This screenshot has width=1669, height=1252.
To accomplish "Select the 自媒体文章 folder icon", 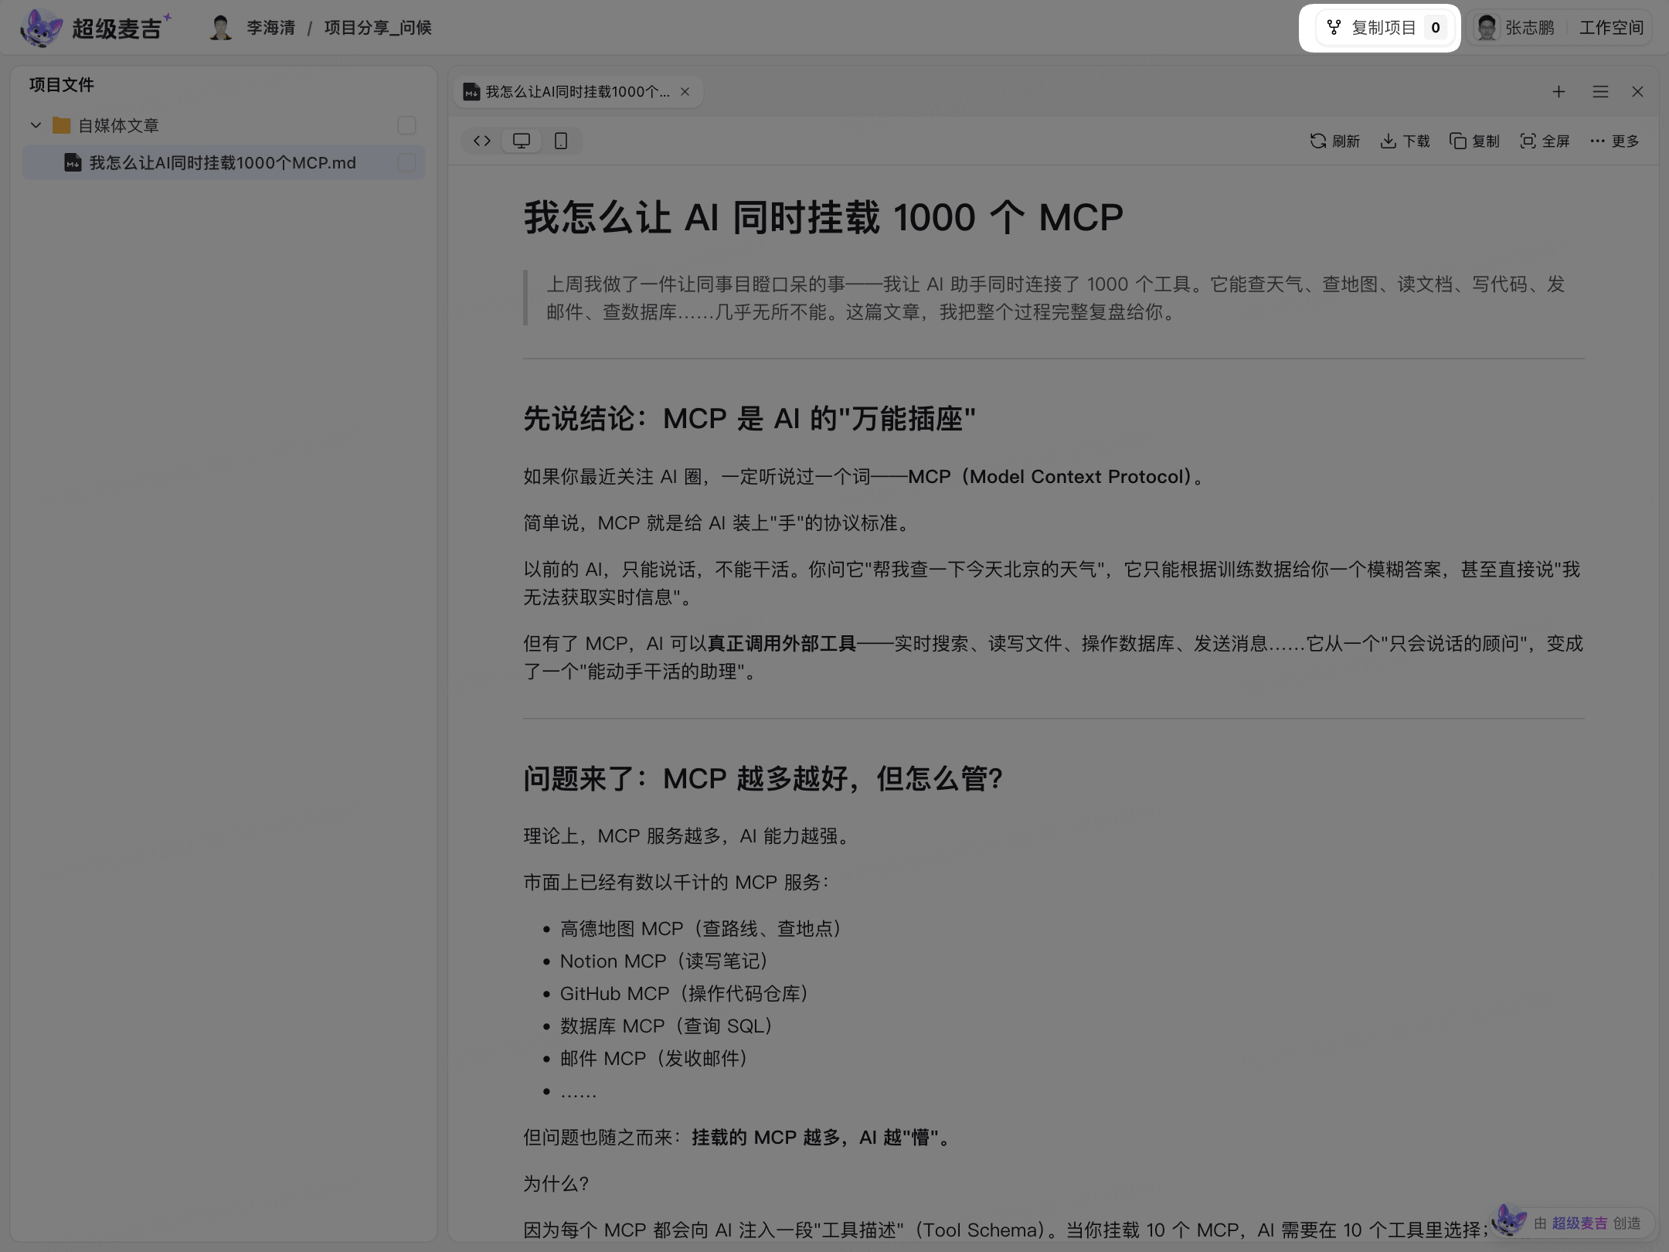I will (x=62, y=125).
